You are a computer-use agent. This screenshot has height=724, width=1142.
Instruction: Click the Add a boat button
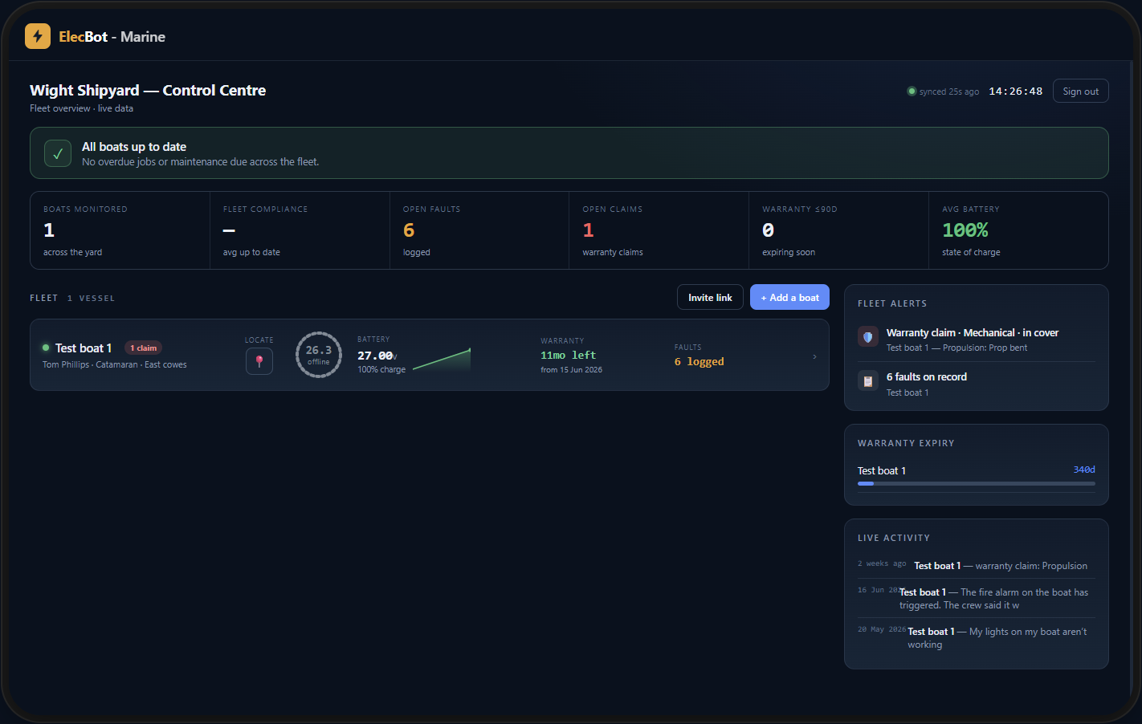point(789,297)
